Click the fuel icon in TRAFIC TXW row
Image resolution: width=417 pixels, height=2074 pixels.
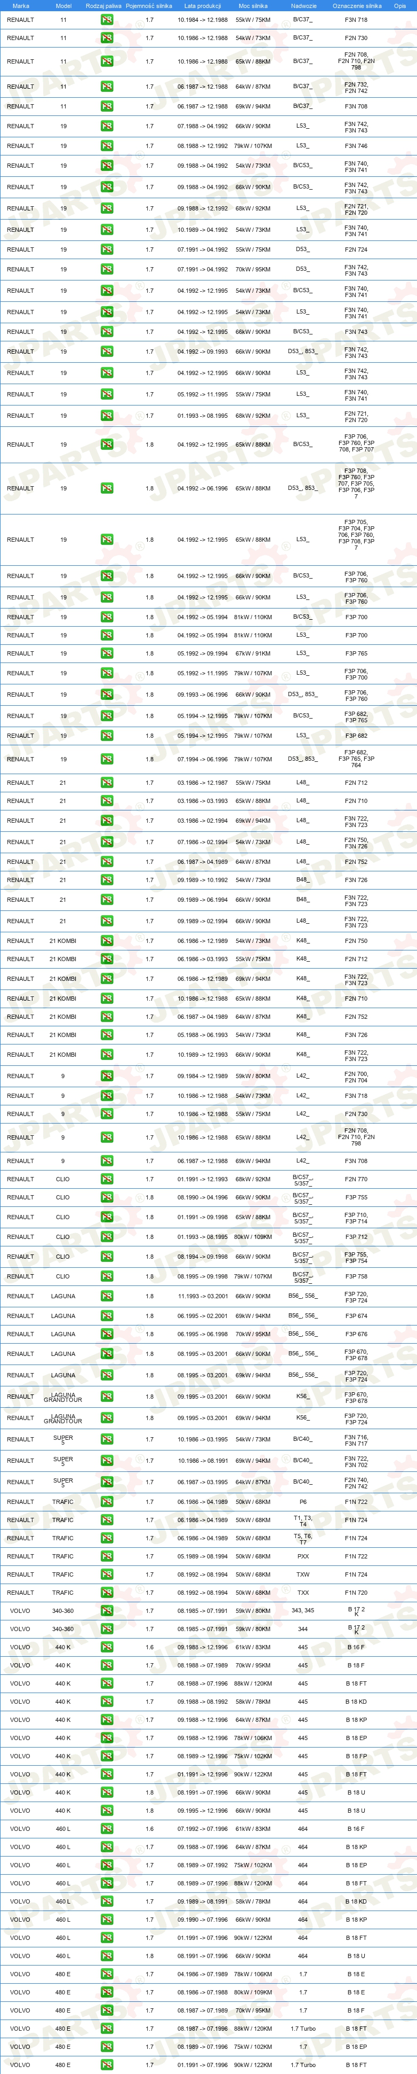tap(107, 1575)
